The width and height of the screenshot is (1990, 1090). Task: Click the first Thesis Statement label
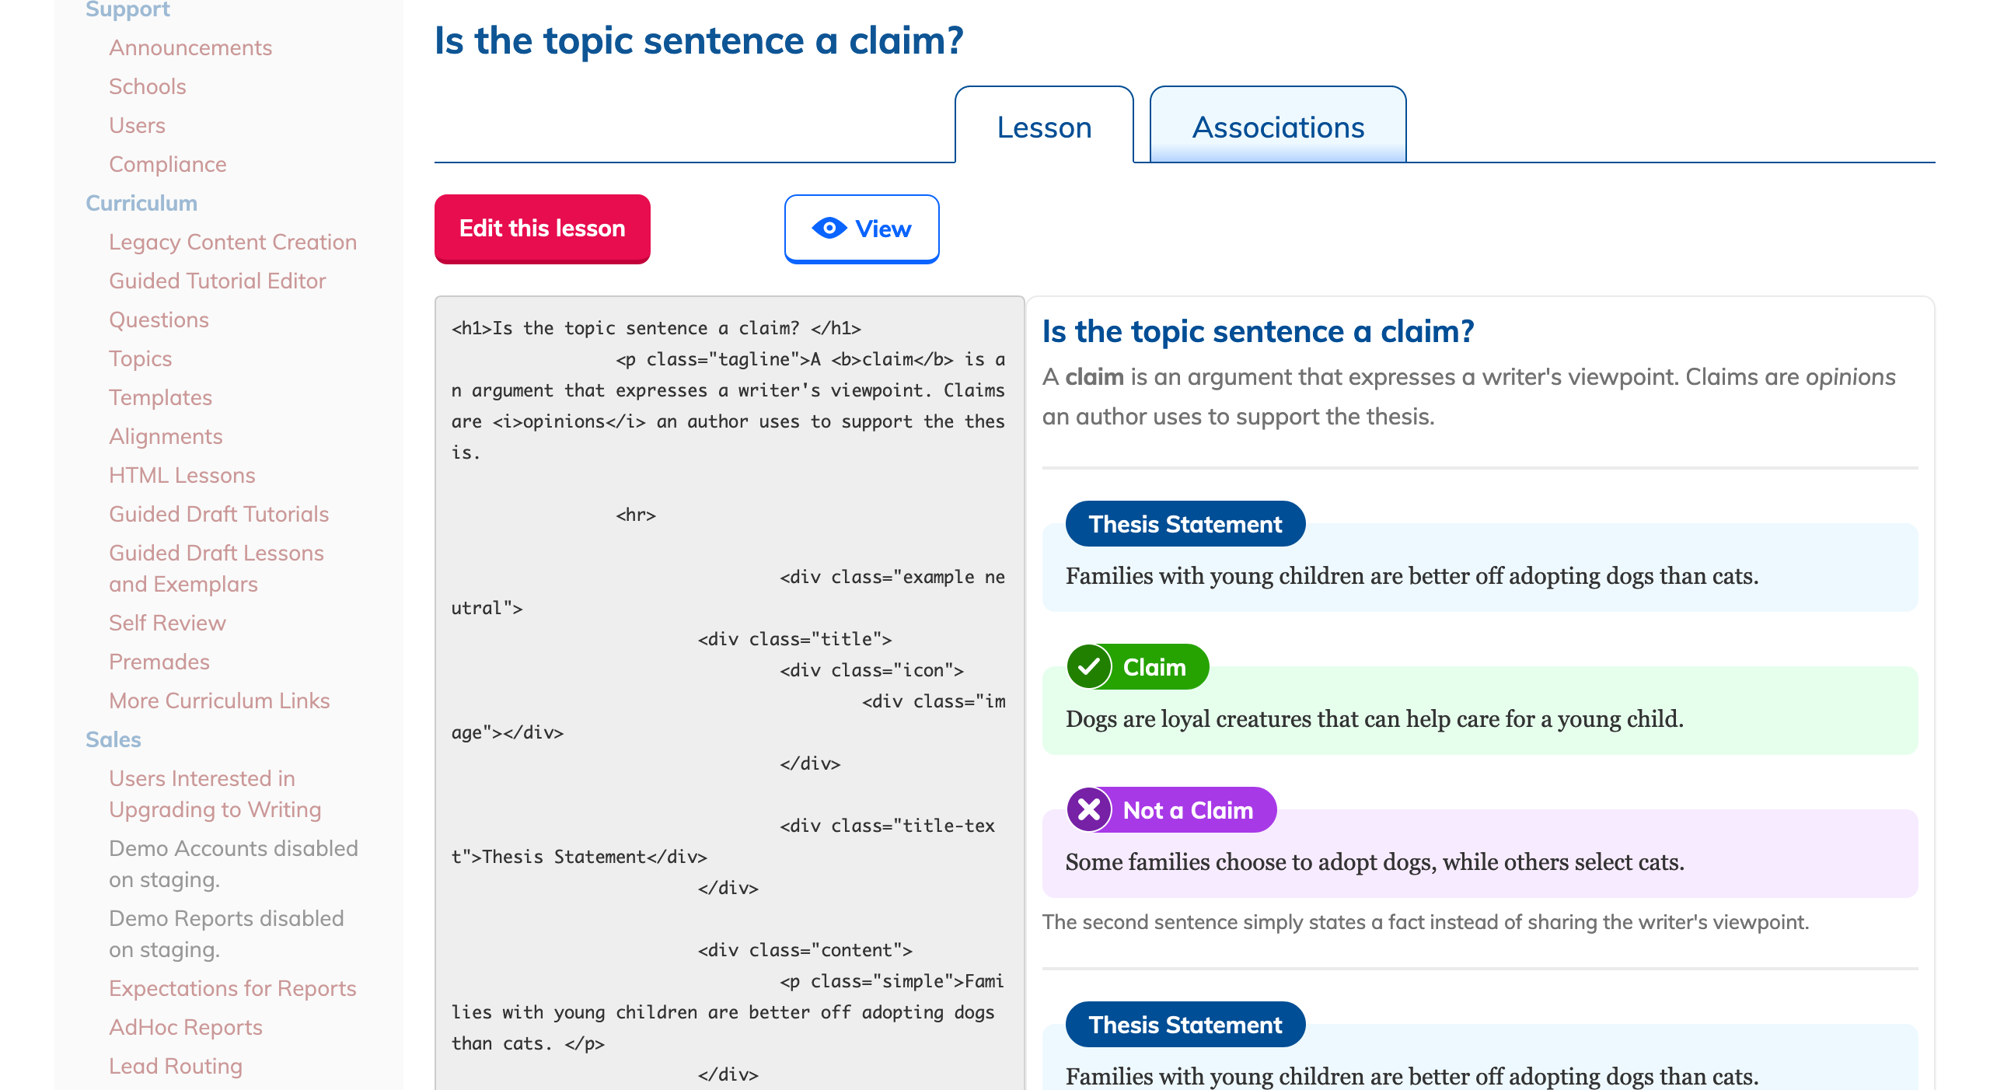click(1185, 524)
